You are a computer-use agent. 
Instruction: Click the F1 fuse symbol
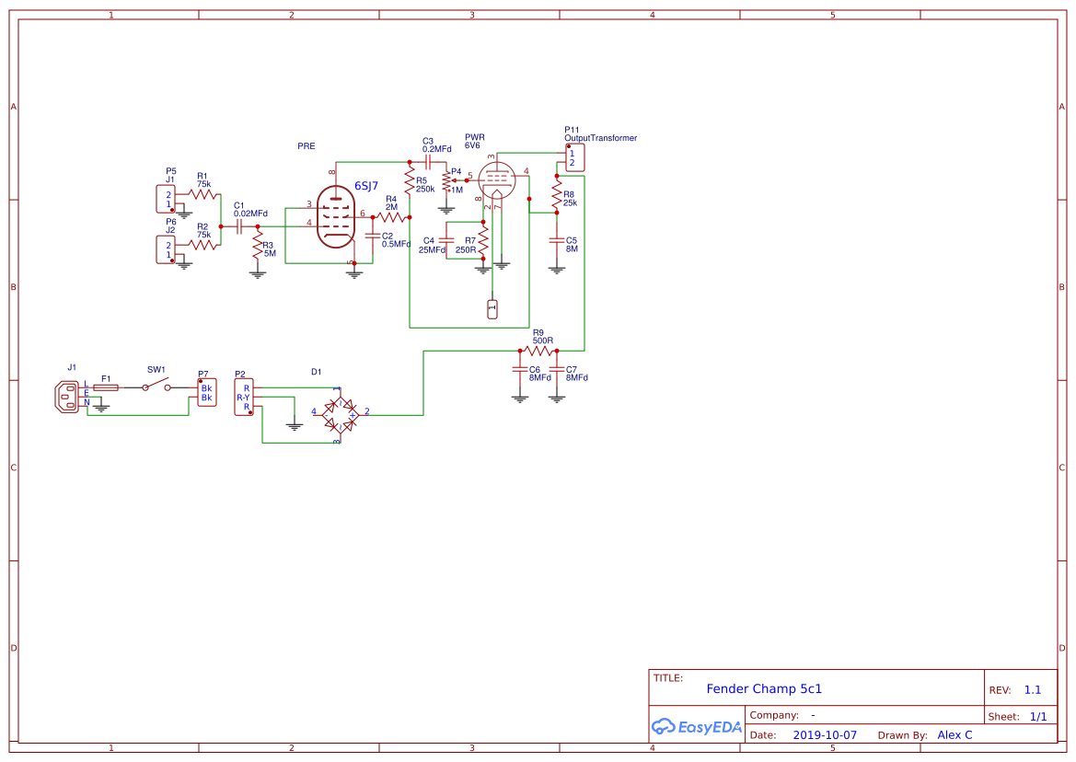pos(106,387)
